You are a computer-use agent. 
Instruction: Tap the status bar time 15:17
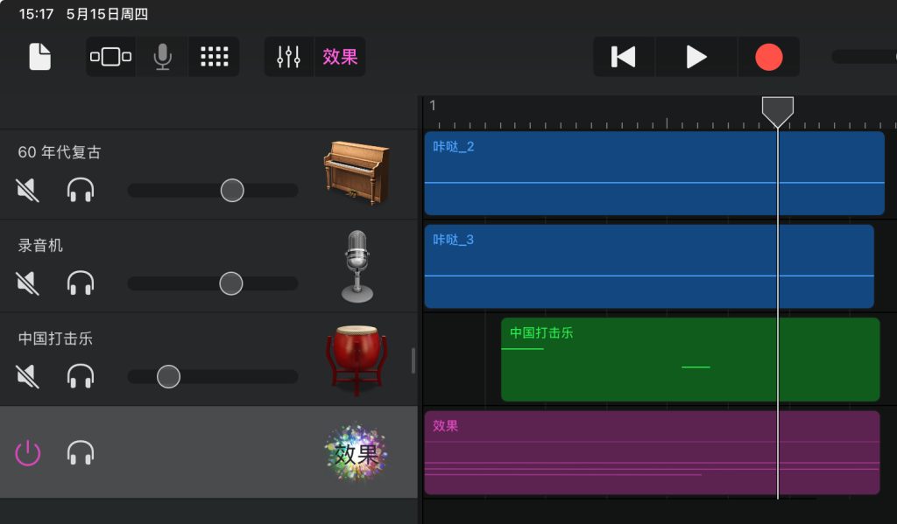pyautogui.click(x=36, y=14)
